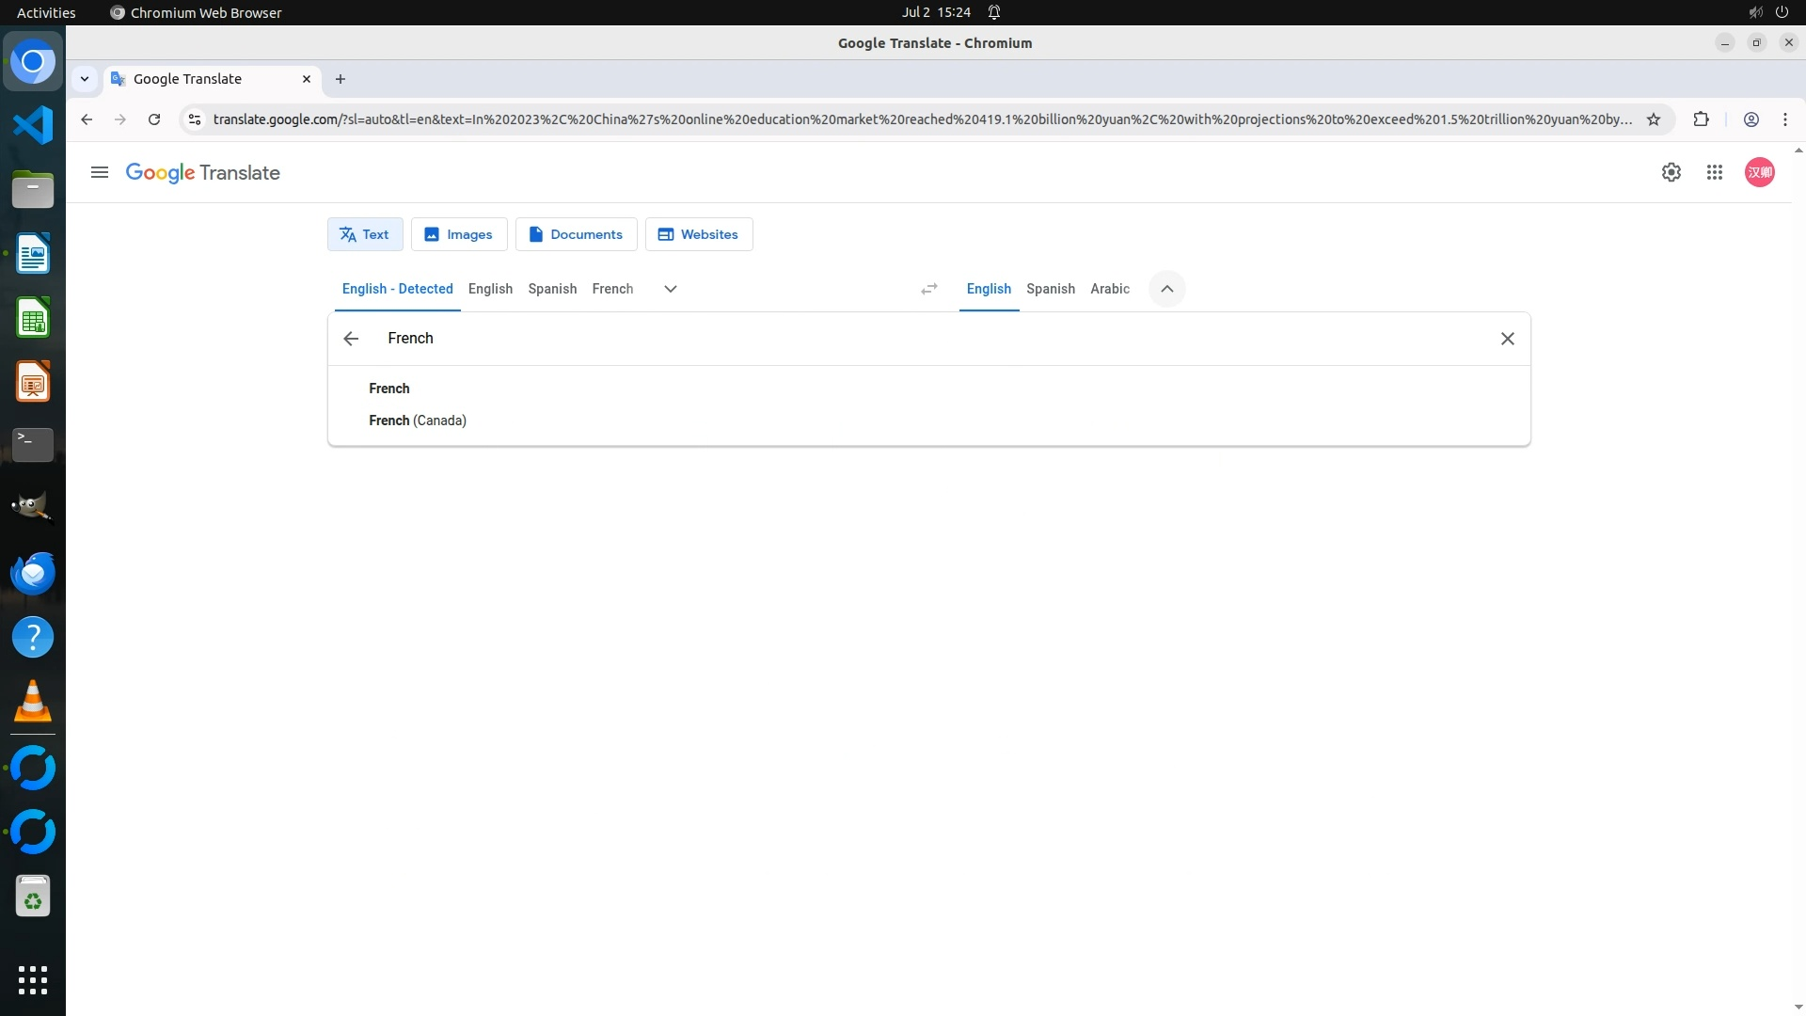Reload the Google Translate page
Screen dimensions: 1806x1016
tap(154, 119)
